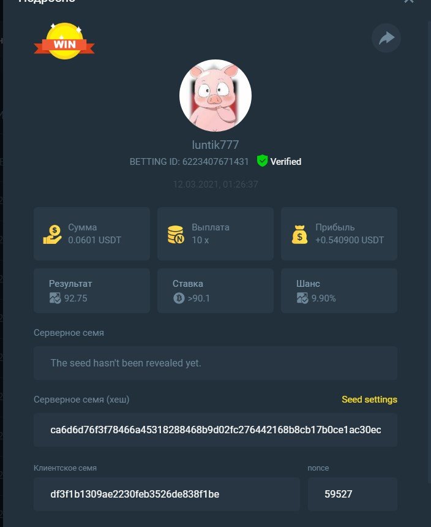Click the nonce value field 59527
This screenshot has width=431, height=527.
tap(353, 495)
